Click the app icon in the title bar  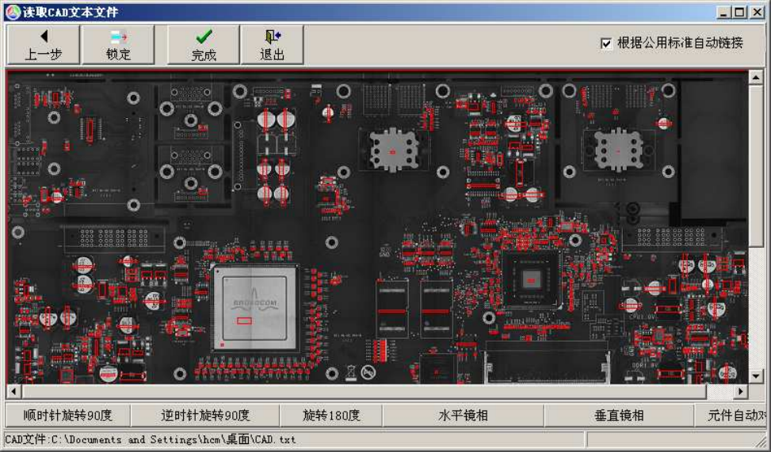click(13, 13)
